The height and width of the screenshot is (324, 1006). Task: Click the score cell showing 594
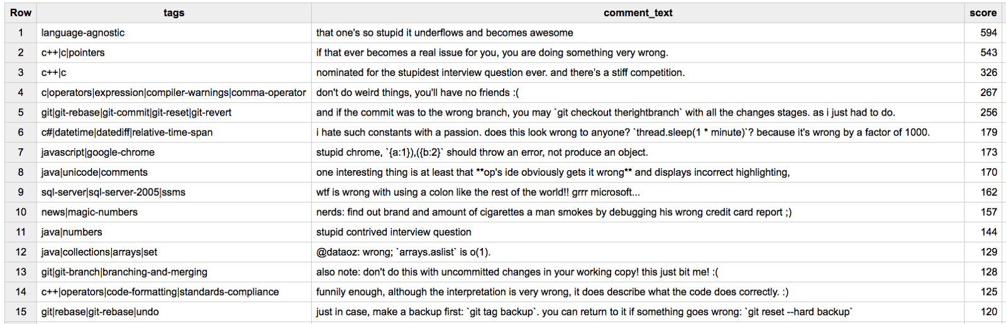tap(988, 33)
